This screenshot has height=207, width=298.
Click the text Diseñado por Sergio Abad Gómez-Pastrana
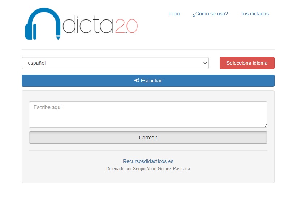[148, 169]
